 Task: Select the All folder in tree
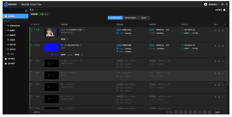click(x=7, y=21)
